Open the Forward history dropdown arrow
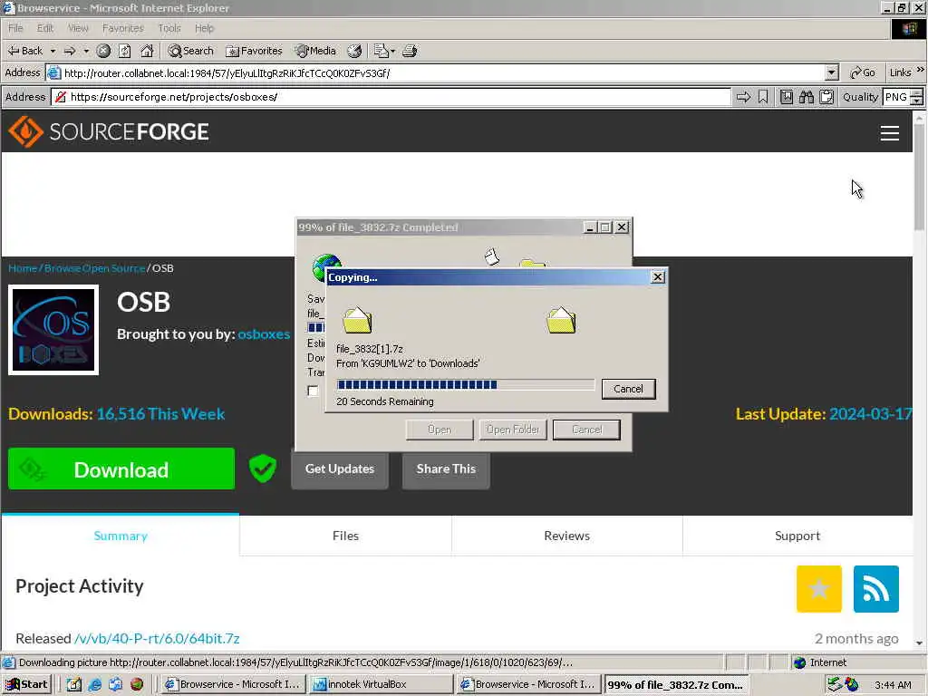The width and height of the screenshot is (928, 696). (86, 51)
